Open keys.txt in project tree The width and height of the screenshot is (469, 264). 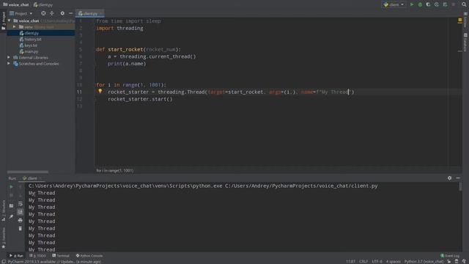coord(31,45)
